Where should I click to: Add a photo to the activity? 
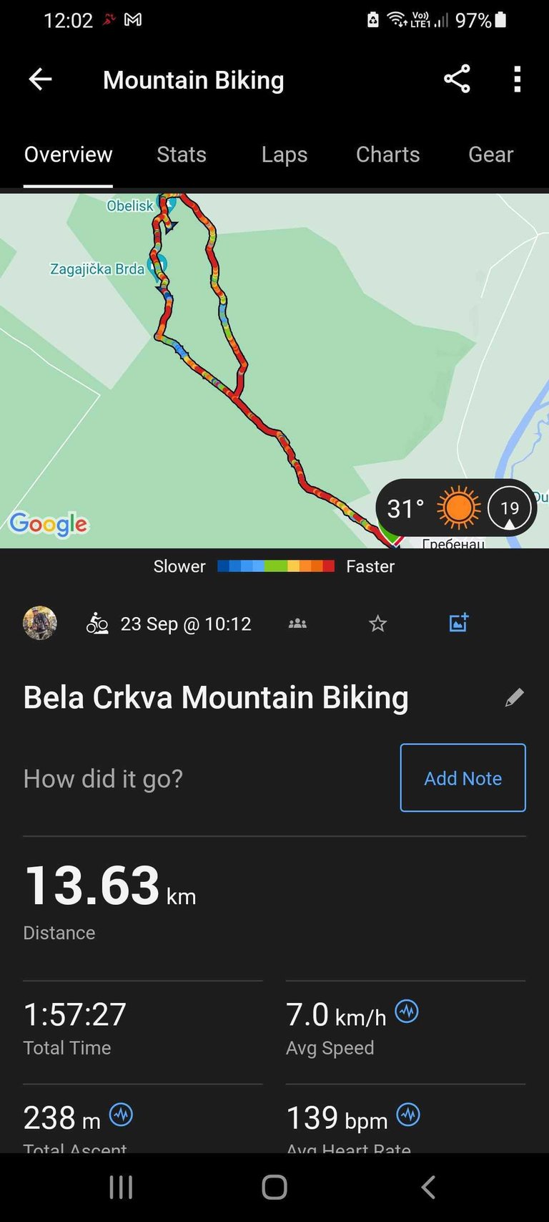[458, 623]
